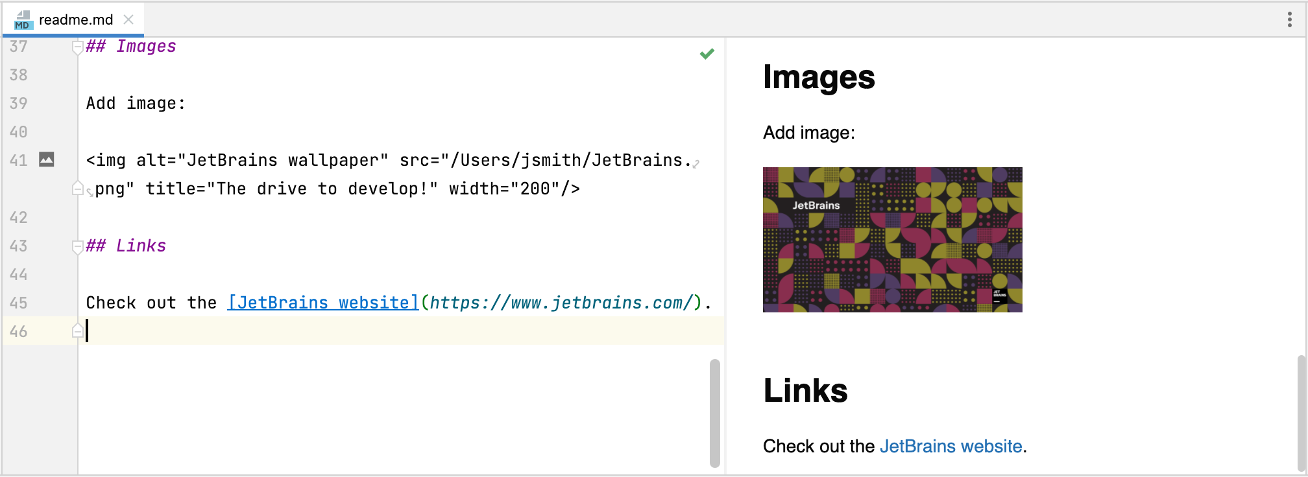
Task: Click the <img alt="JetBrains wallpaper" code line
Action: 389,160
